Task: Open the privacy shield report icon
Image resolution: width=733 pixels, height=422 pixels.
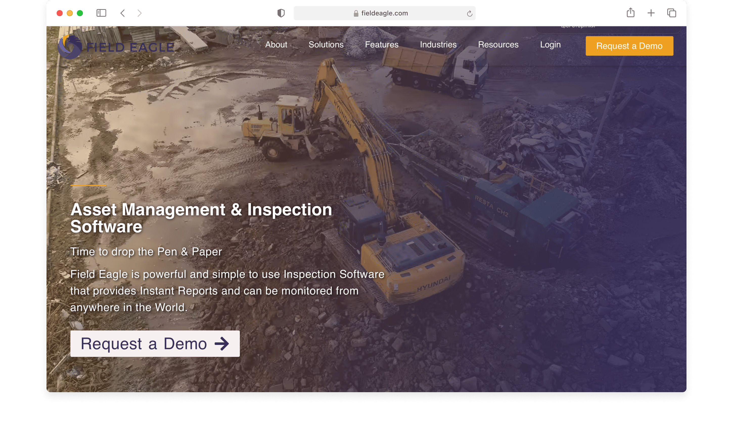Action: click(281, 13)
